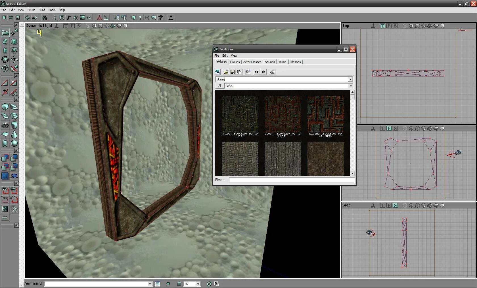477x288 pixels.
Task: Open the Command history dropdown arrow
Action: [150, 284]
